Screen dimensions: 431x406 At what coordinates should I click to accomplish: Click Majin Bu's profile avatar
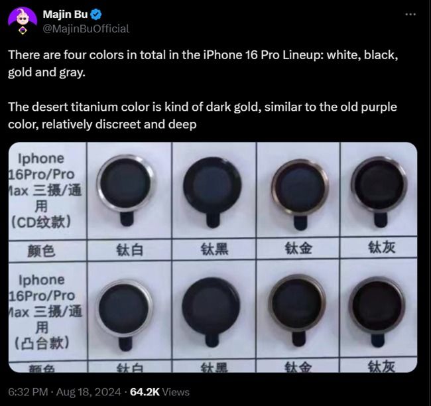(x=23, y=17)
